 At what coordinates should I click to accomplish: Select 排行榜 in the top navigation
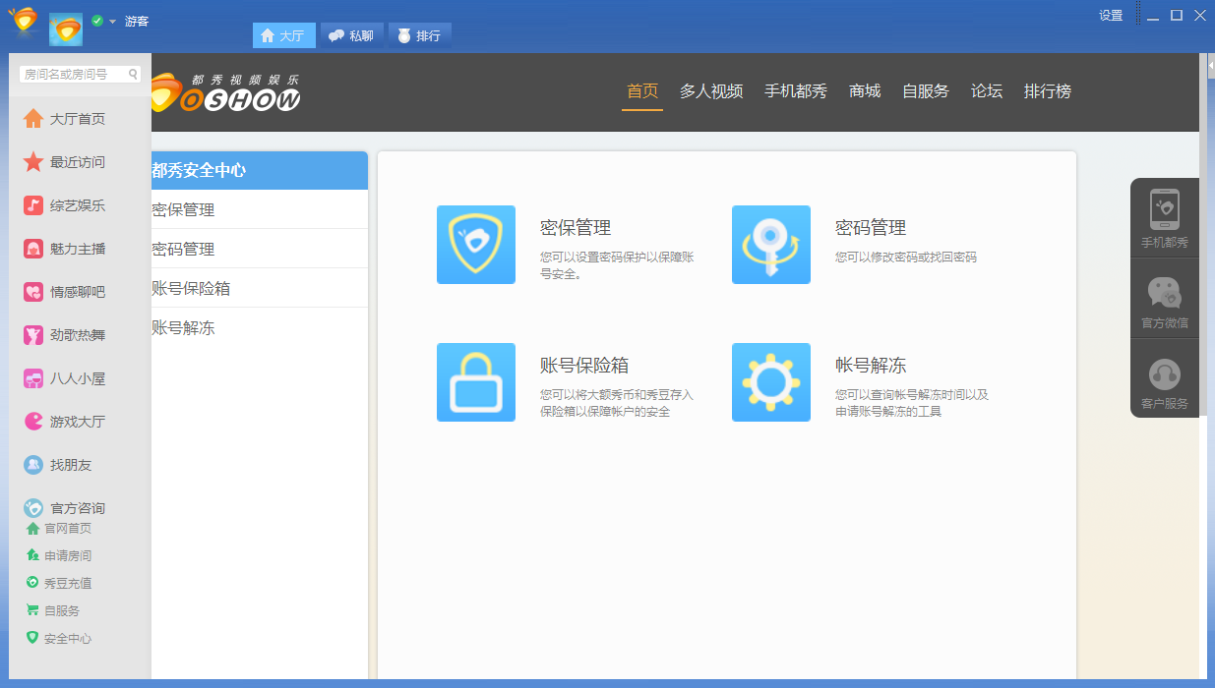click(1048, 91)
